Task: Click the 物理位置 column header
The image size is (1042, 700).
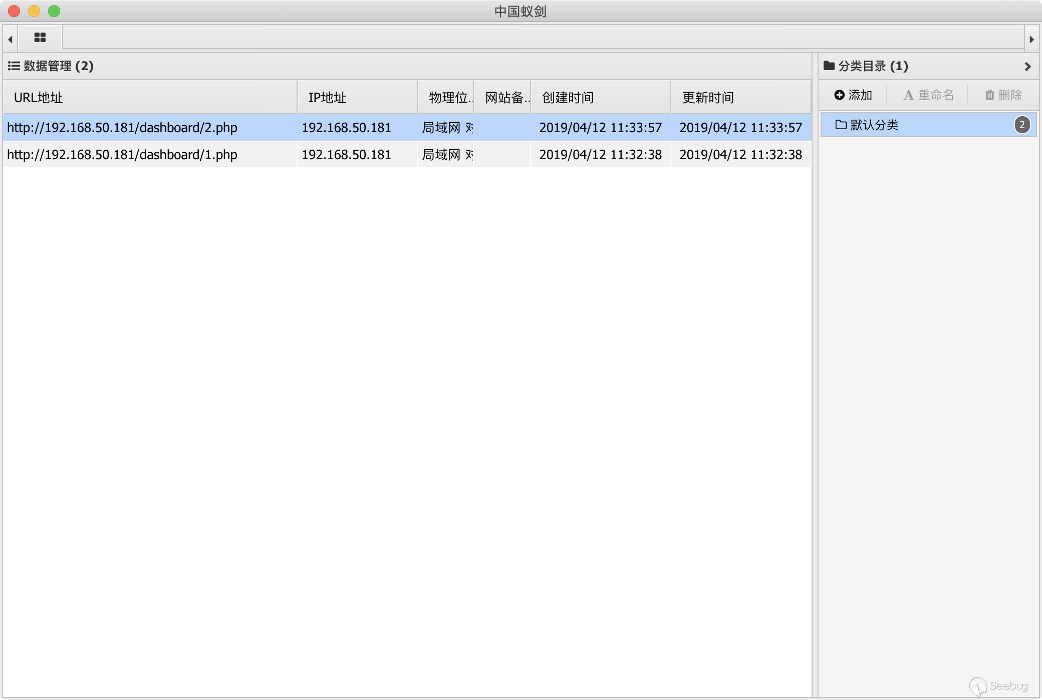Action: coord(446,98)
